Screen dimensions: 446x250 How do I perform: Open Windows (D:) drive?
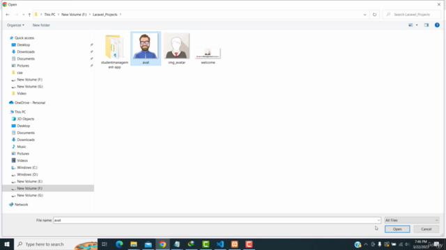click(27, 174)
